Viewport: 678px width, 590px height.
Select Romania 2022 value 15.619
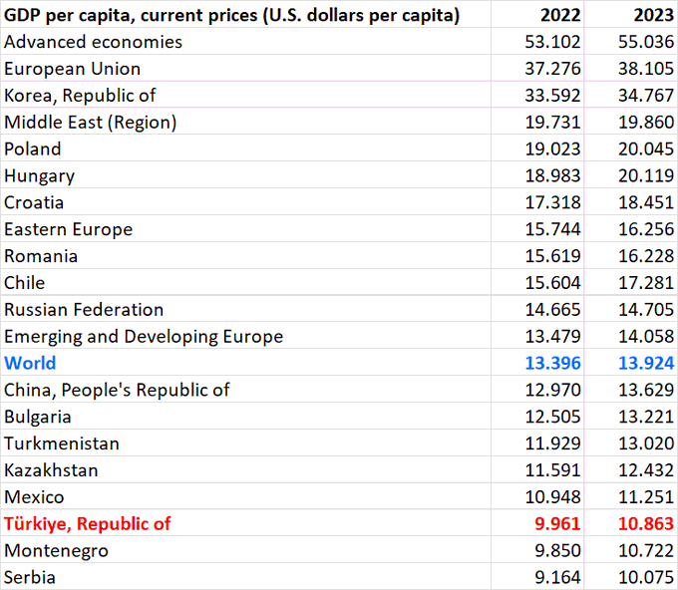[552, 256]
